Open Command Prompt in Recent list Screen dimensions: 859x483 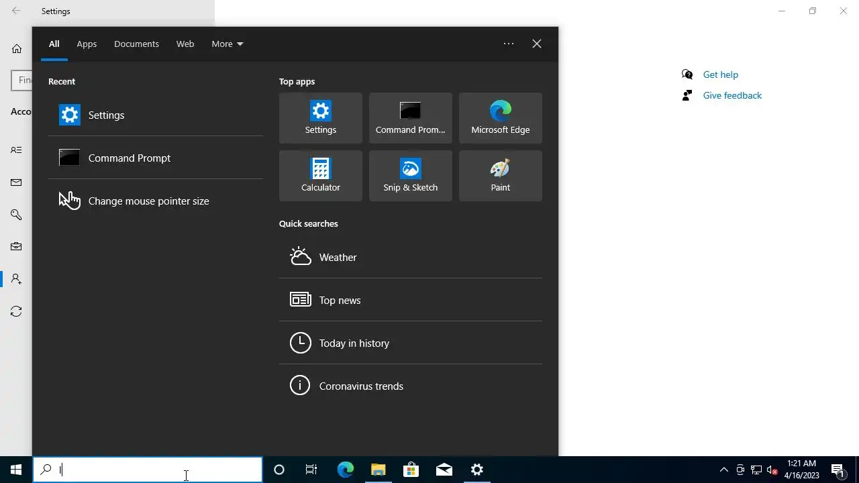[155, 158]
